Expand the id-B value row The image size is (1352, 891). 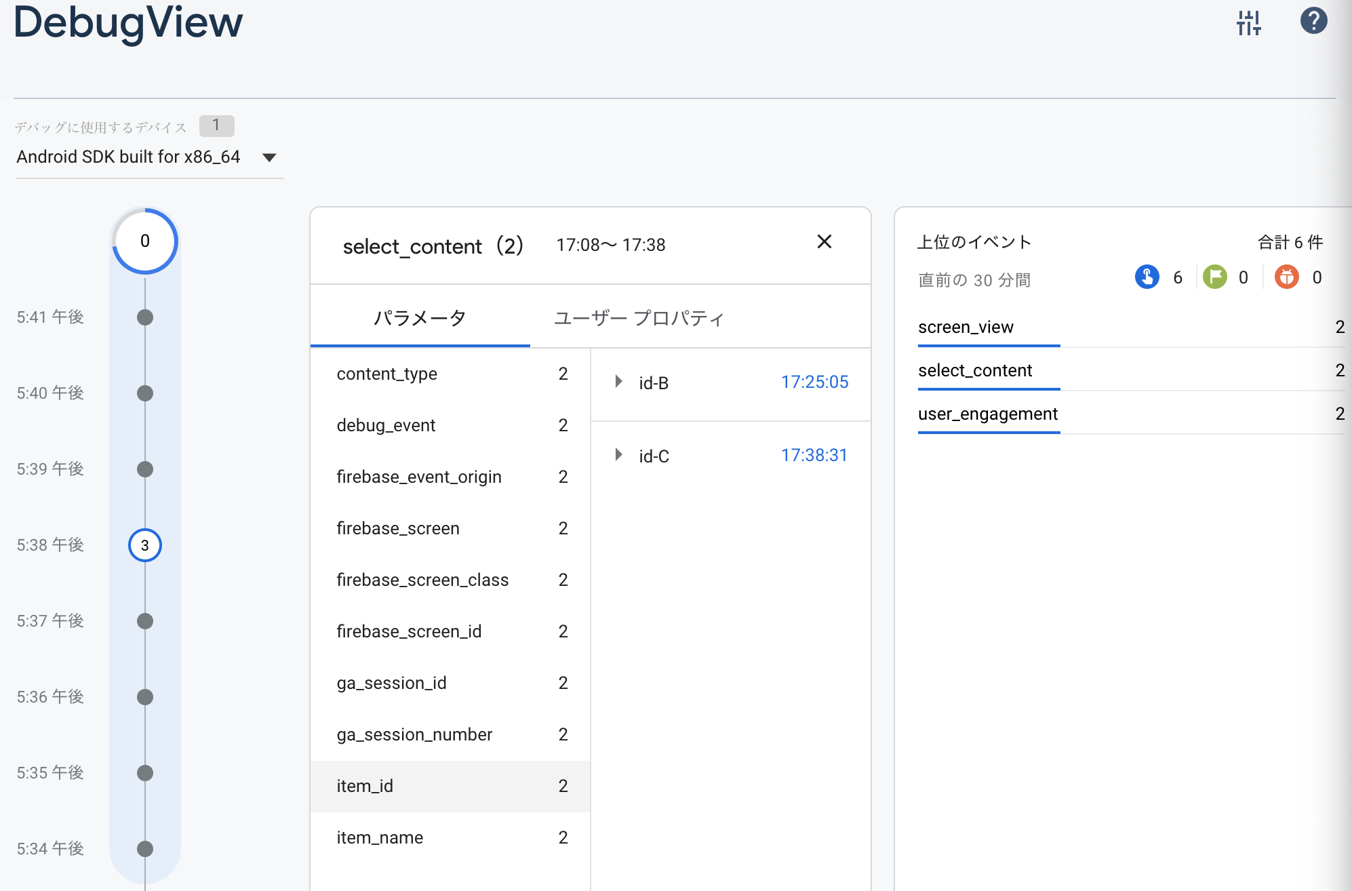tap(618, 382)
